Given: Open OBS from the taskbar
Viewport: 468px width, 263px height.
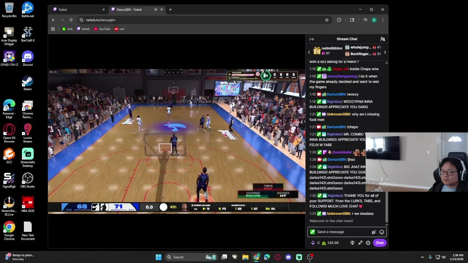Looking at the screenshot, I should point(310,257).
